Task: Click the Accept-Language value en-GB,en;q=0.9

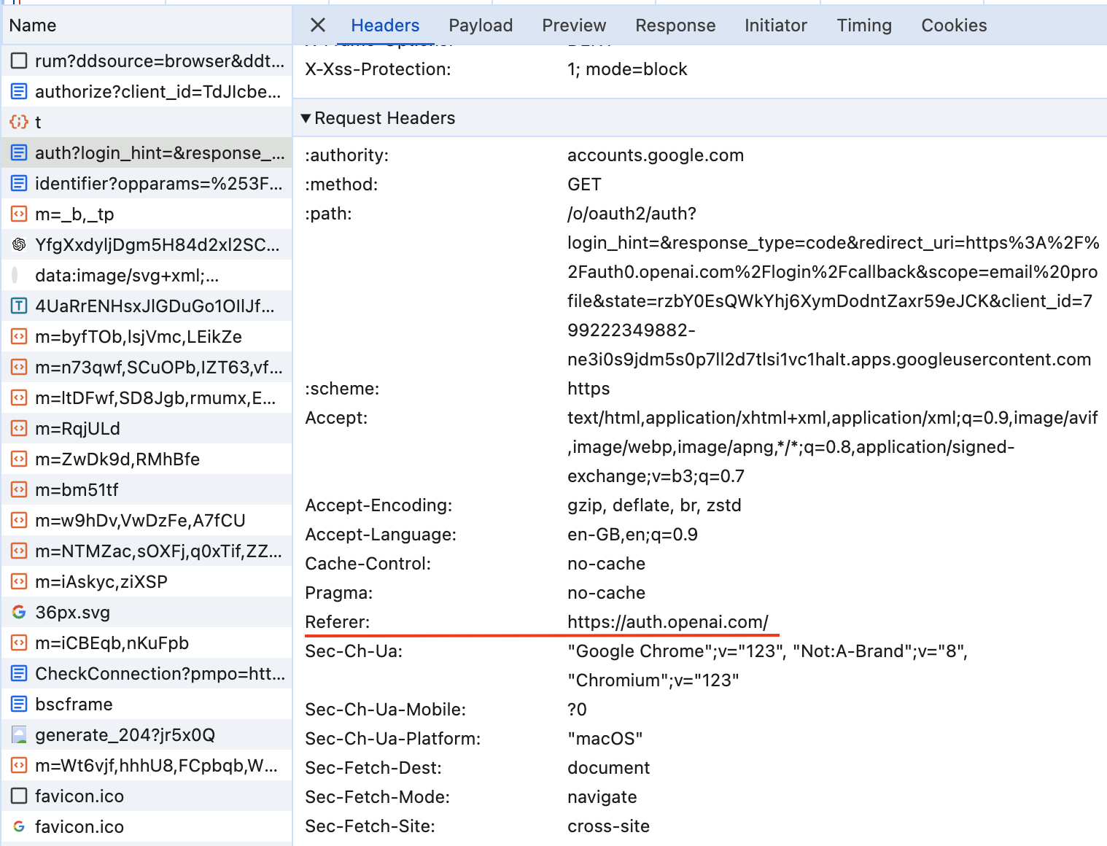Action: click(632, 535)
